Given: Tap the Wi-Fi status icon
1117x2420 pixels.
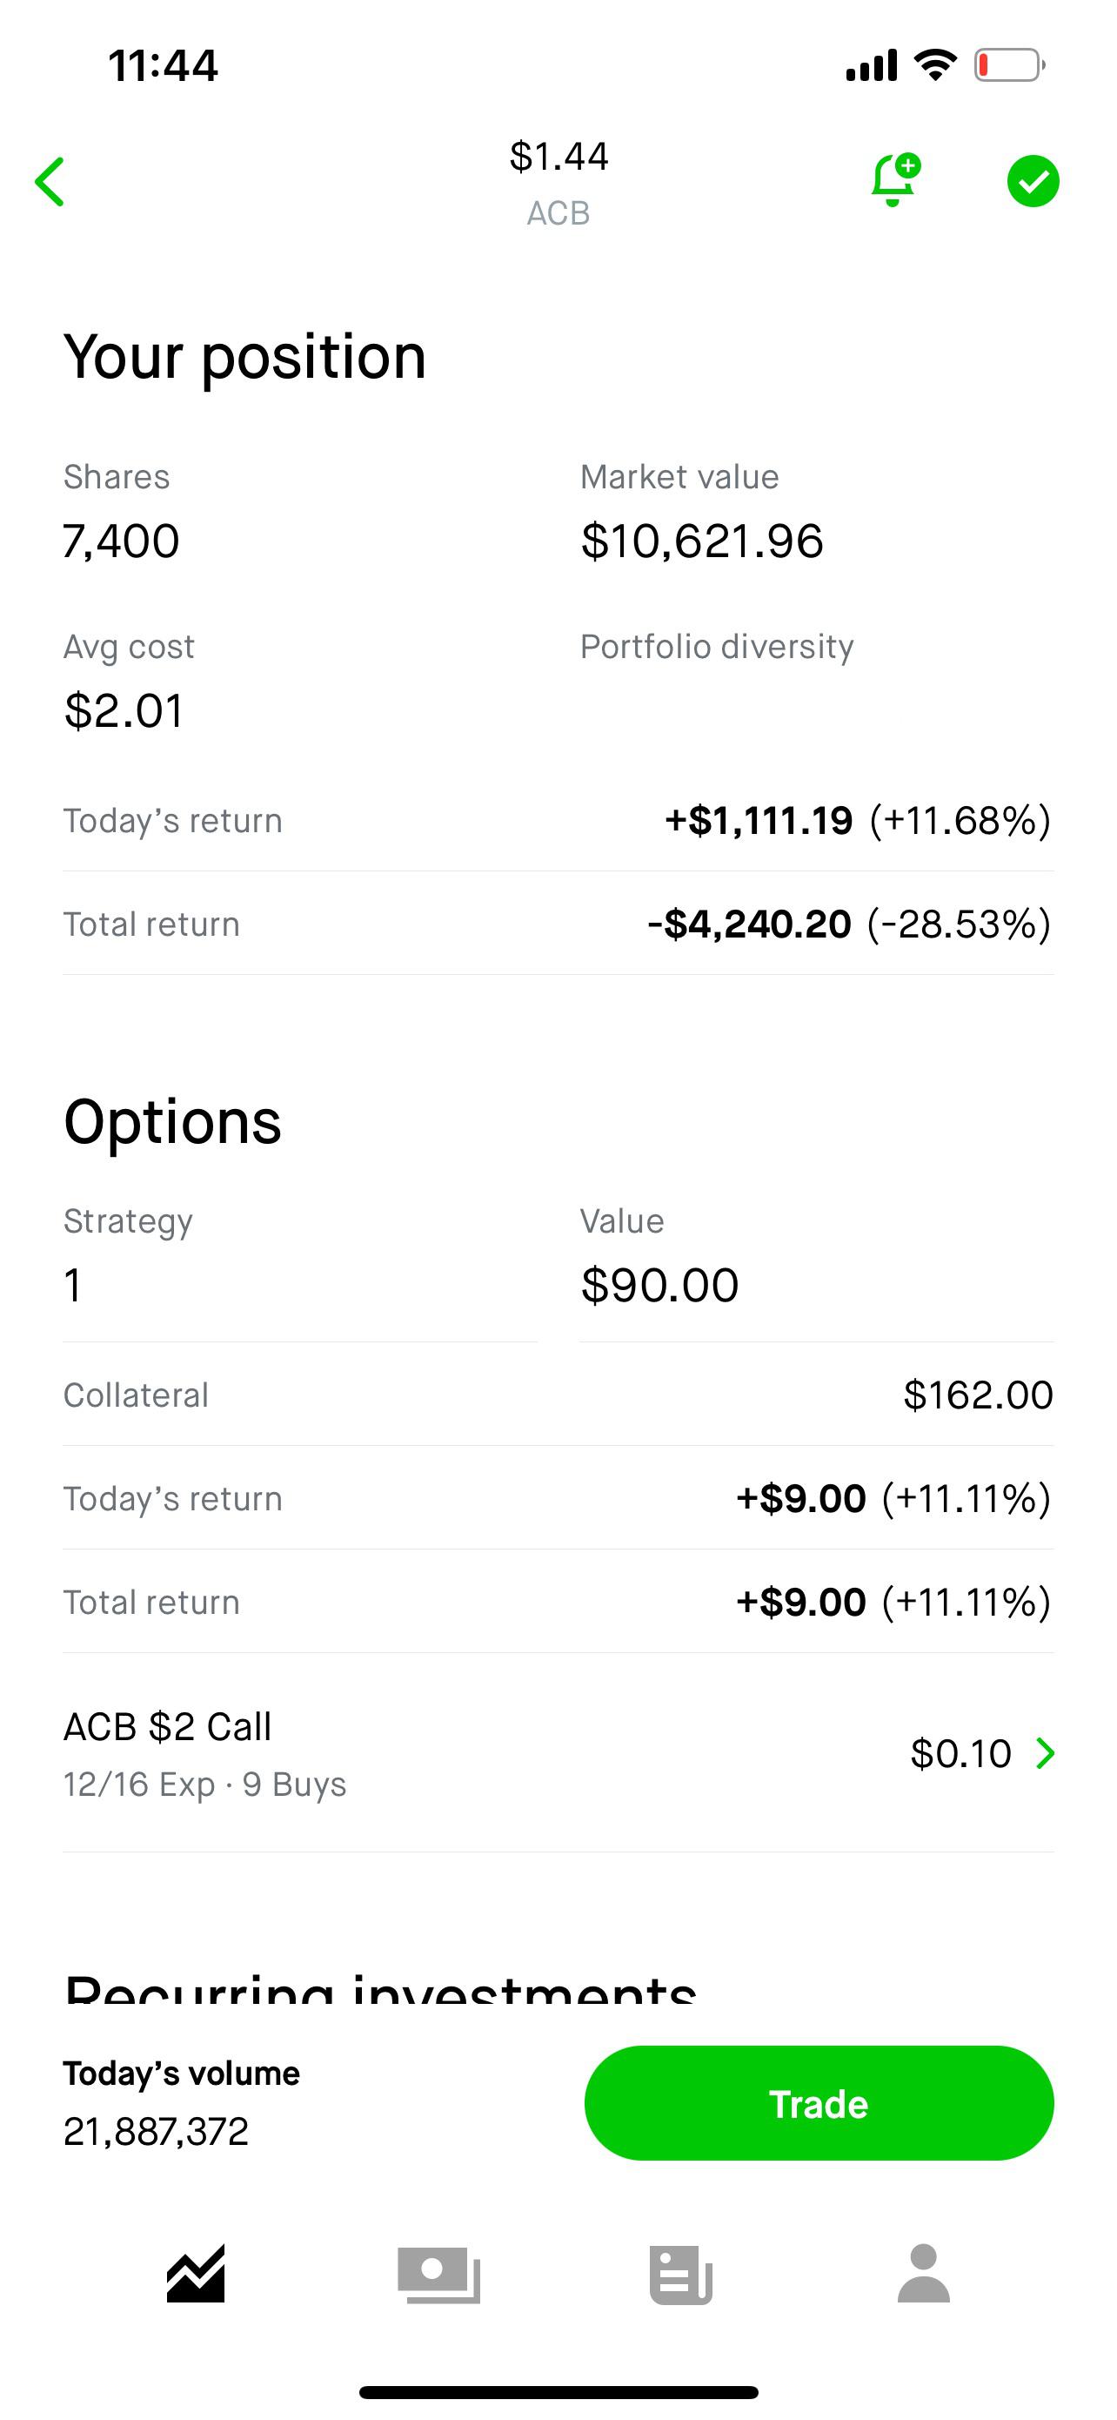Looking at the screenshot, I should pos(935,64).
